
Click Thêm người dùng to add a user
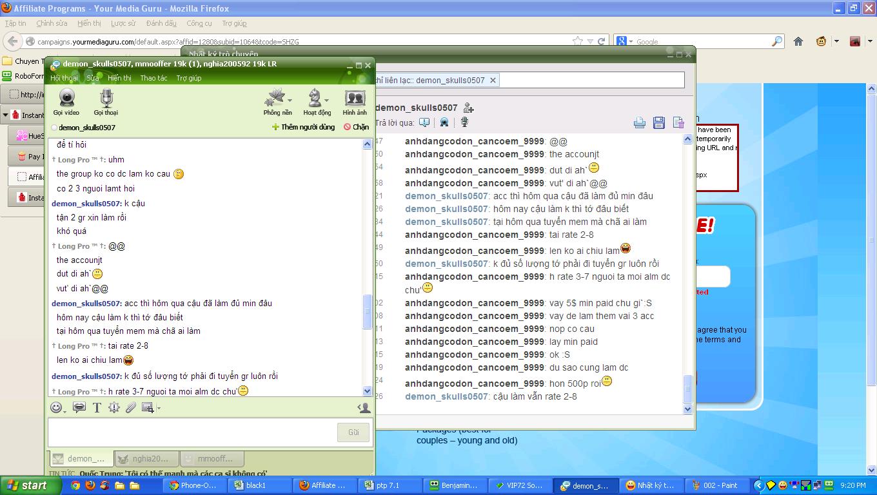tap(303, 127)
